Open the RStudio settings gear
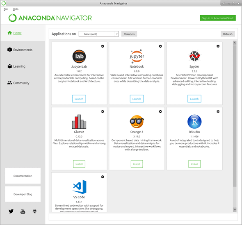Screen dimensions: 242x225 tap(218, 111)
